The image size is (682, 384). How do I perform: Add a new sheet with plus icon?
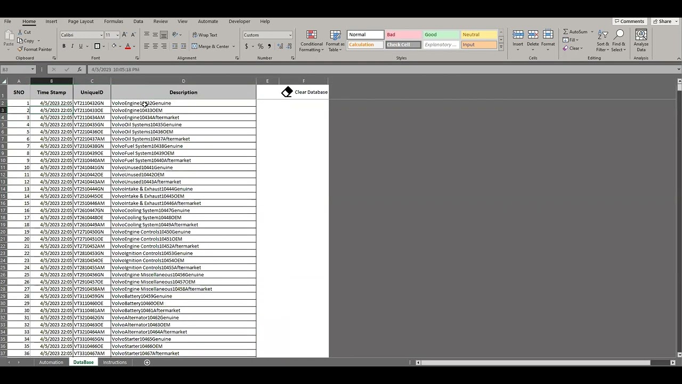click(147, 363)
